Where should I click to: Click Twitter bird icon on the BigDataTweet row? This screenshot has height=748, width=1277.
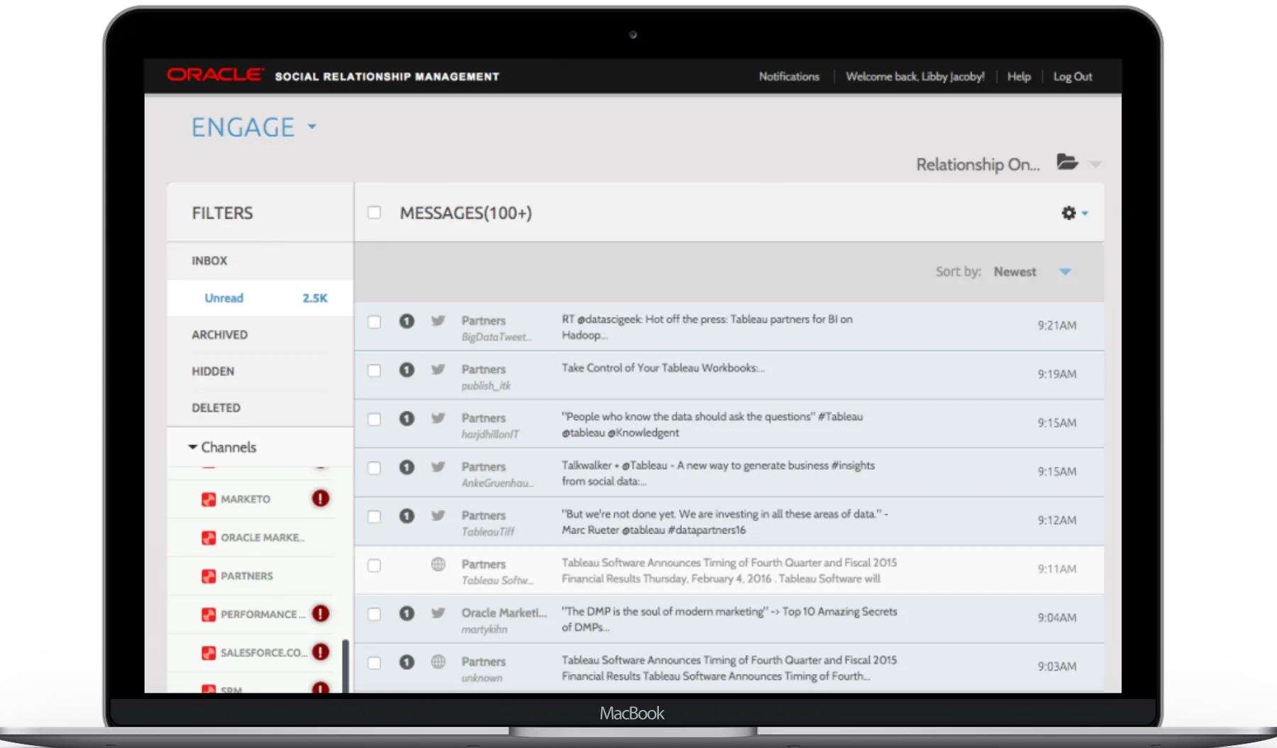(438, 321)
